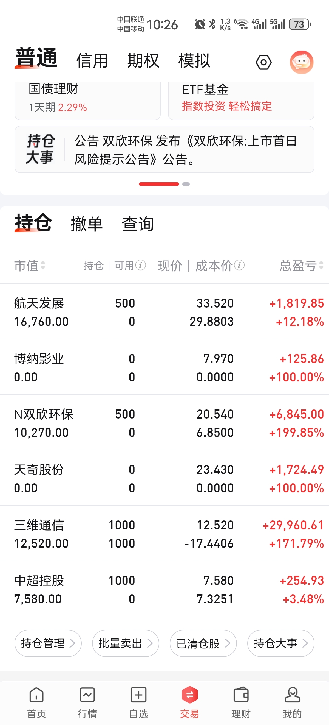This screenshot has height=725, width=329.
Task: Expand 批量卖出 chevron button
Action: pos(126,643)
